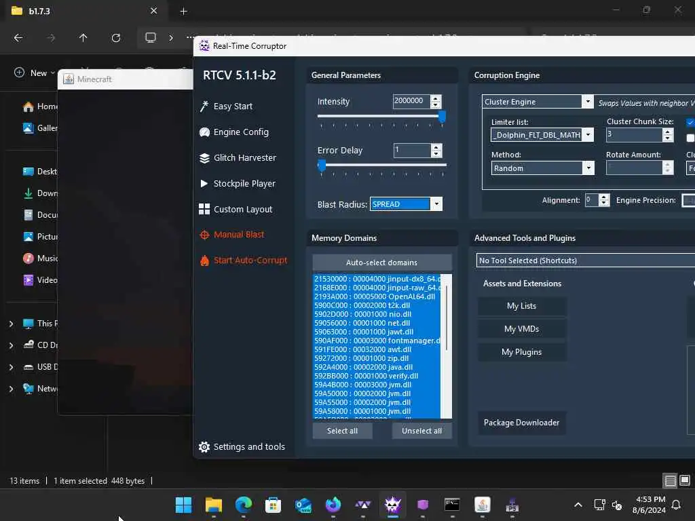The height and width of the screenshot is (521, 695).
Task: Click the Error Delay value field
Action: (x=412, y=150)
